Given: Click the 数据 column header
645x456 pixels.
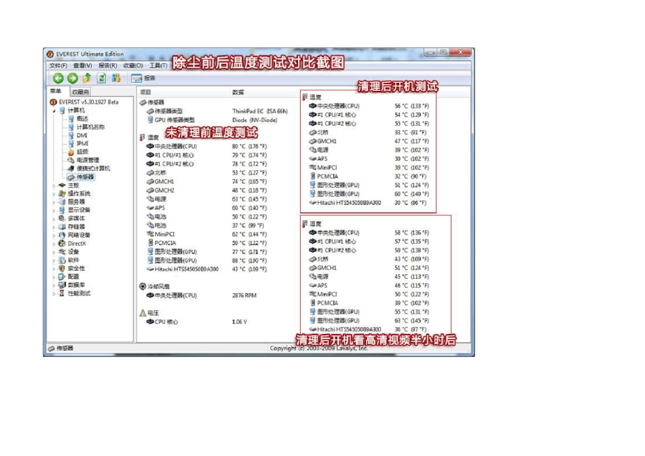Looking at the screenshot, I should click(x=238, y=92).
